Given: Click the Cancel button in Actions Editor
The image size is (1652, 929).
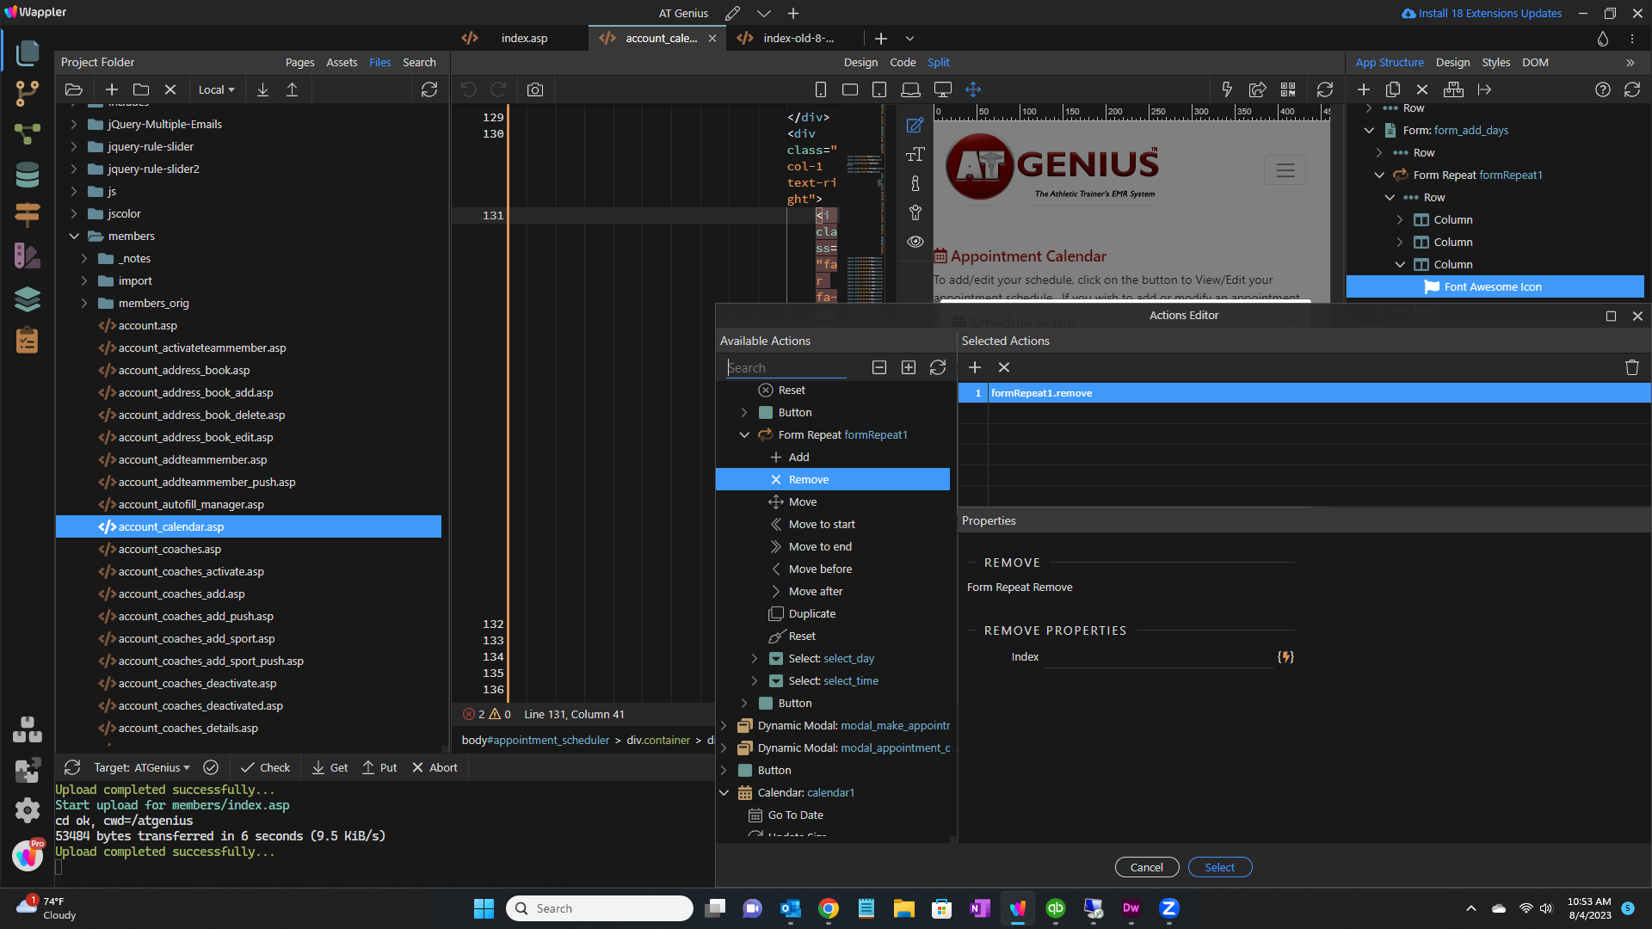Looking at the screenshot, I should [x=1146, y=867].
